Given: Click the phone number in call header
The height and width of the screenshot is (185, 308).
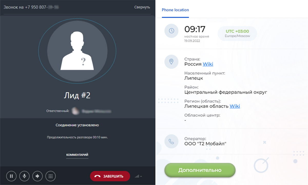Looking at the screenshot, I should (x=42, y=7).
